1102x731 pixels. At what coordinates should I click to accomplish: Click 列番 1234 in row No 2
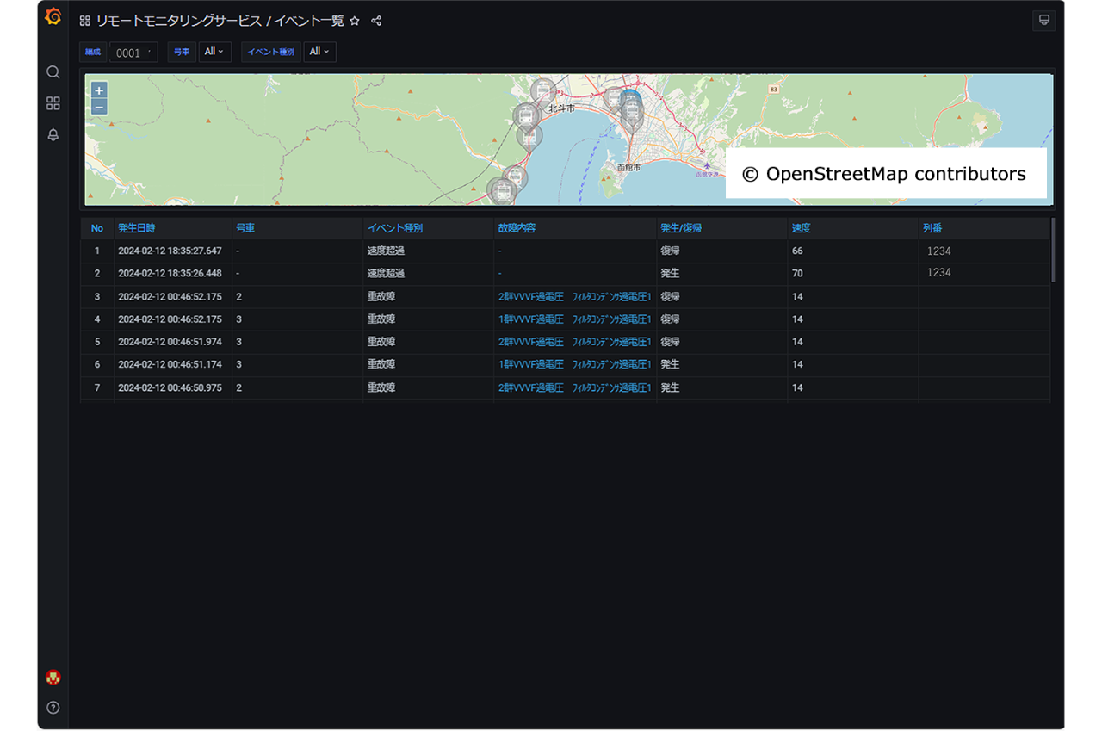938,272
